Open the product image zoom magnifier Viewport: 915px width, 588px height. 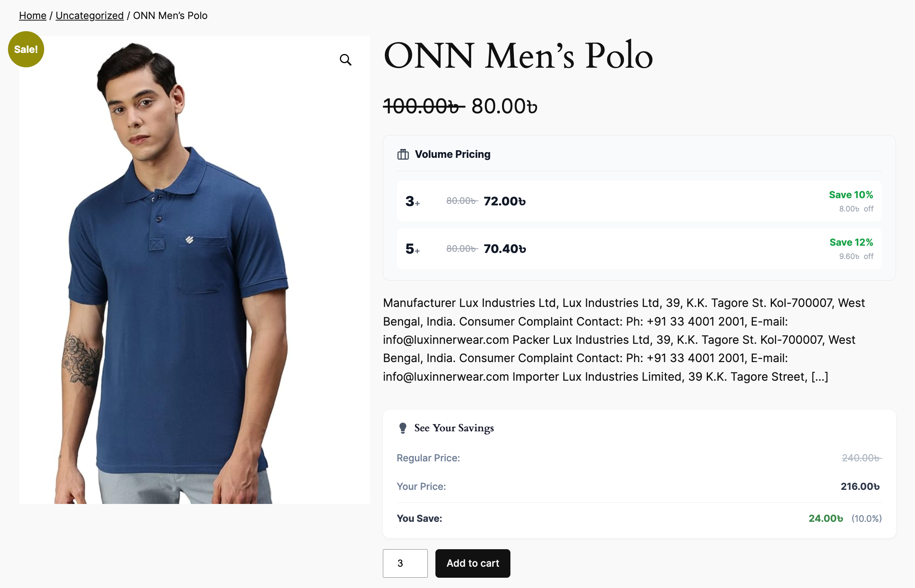[345, 60]
